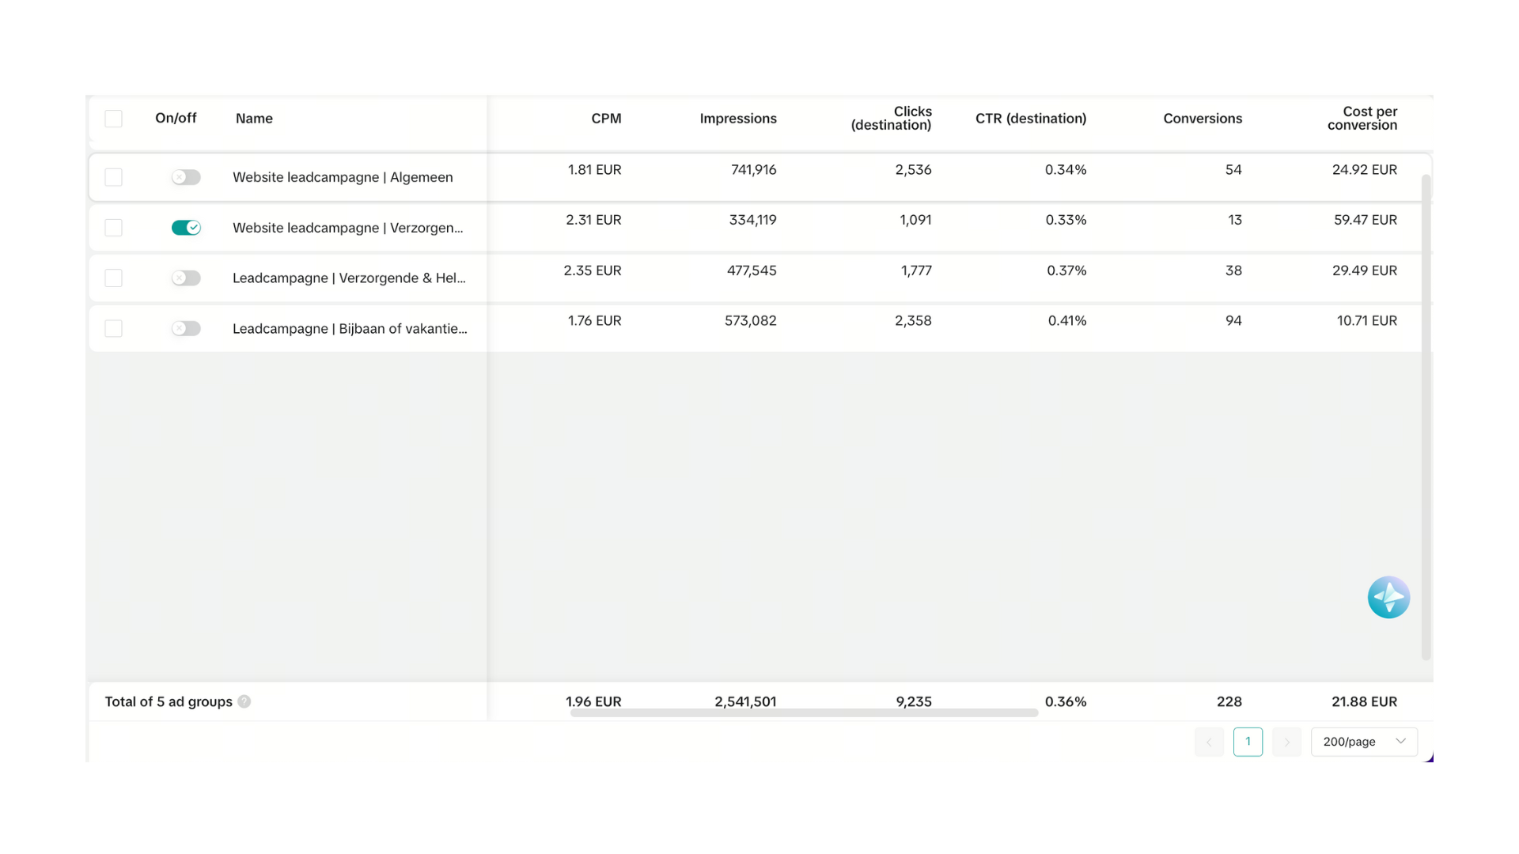
Task: Sort by Impressions column header
Action: (737, 119)
